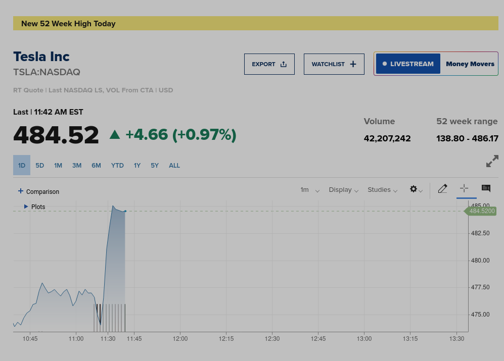The height and width of the screenshot is (361, 504).
Task: Click the 475.00 price axis label
Action: (480, 315)
